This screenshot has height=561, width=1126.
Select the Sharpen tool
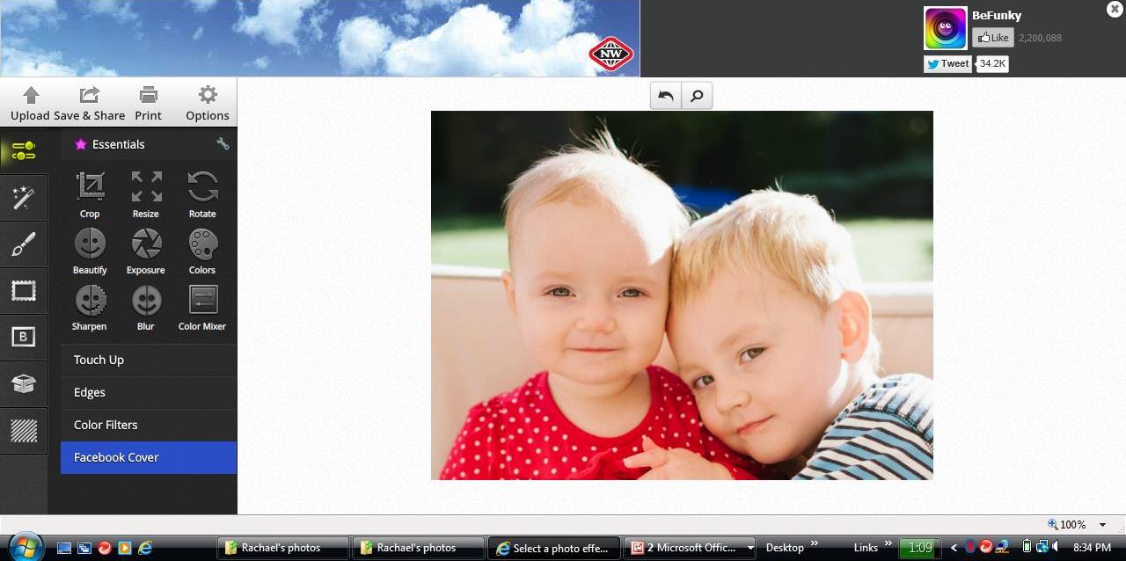89,307
